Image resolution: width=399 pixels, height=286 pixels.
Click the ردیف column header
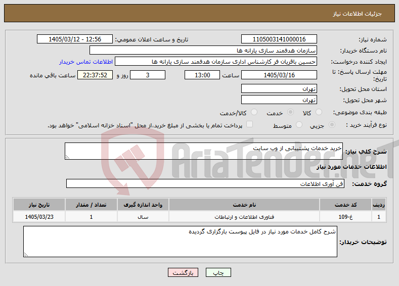pyautogui.click(x=379, y=205)
